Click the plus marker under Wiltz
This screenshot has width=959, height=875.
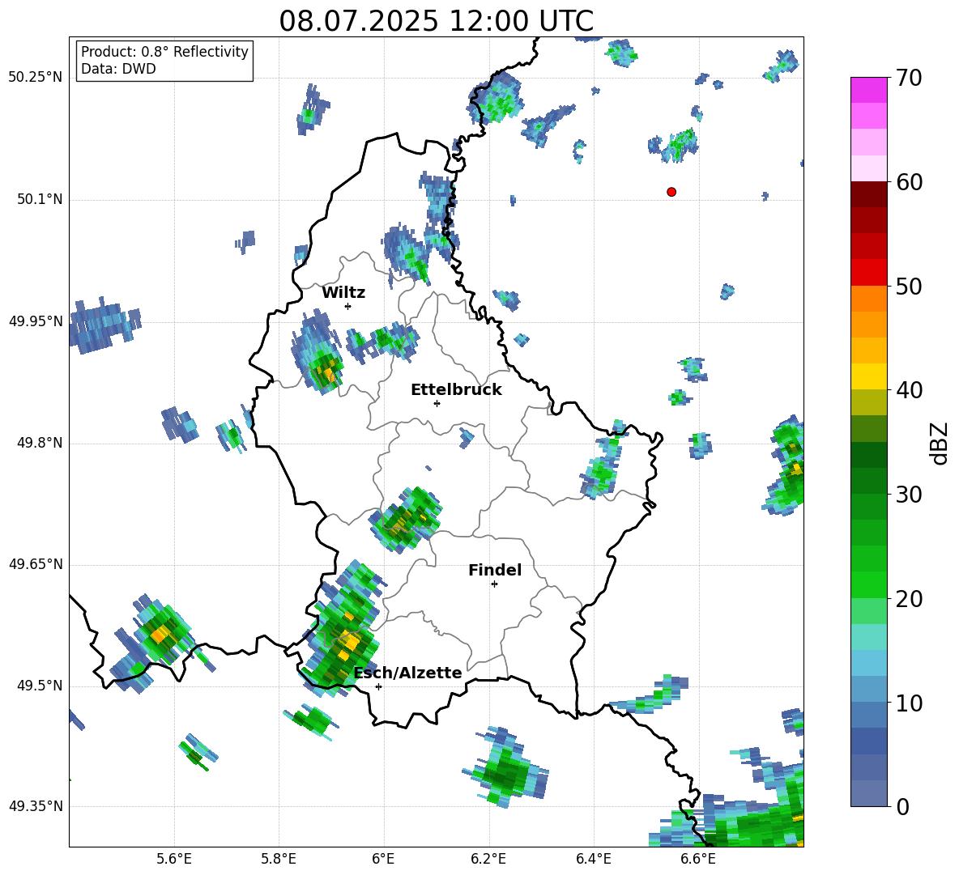[x=347, y=306]
